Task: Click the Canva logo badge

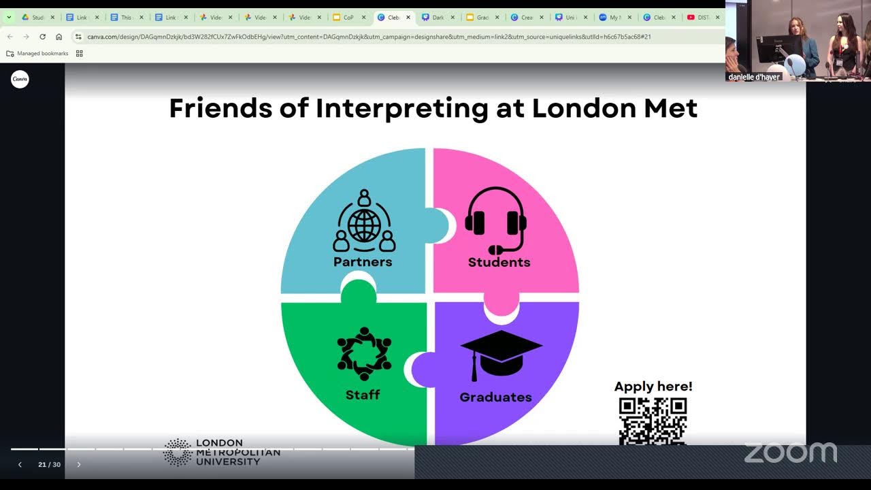Action: (x=20, y=79)
